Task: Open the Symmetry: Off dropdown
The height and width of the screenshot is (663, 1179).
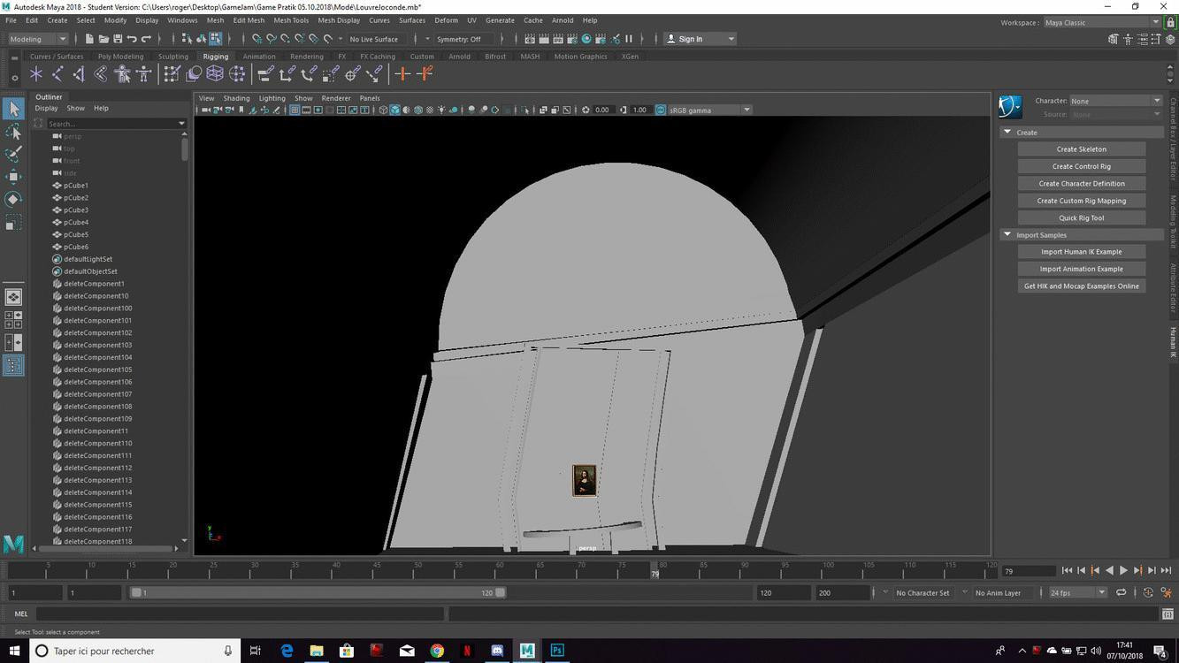Action: tap(464, 39)
